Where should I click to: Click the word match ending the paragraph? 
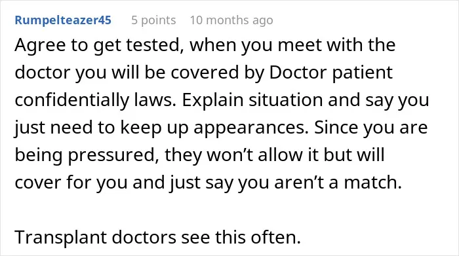(x=372, y=183)
